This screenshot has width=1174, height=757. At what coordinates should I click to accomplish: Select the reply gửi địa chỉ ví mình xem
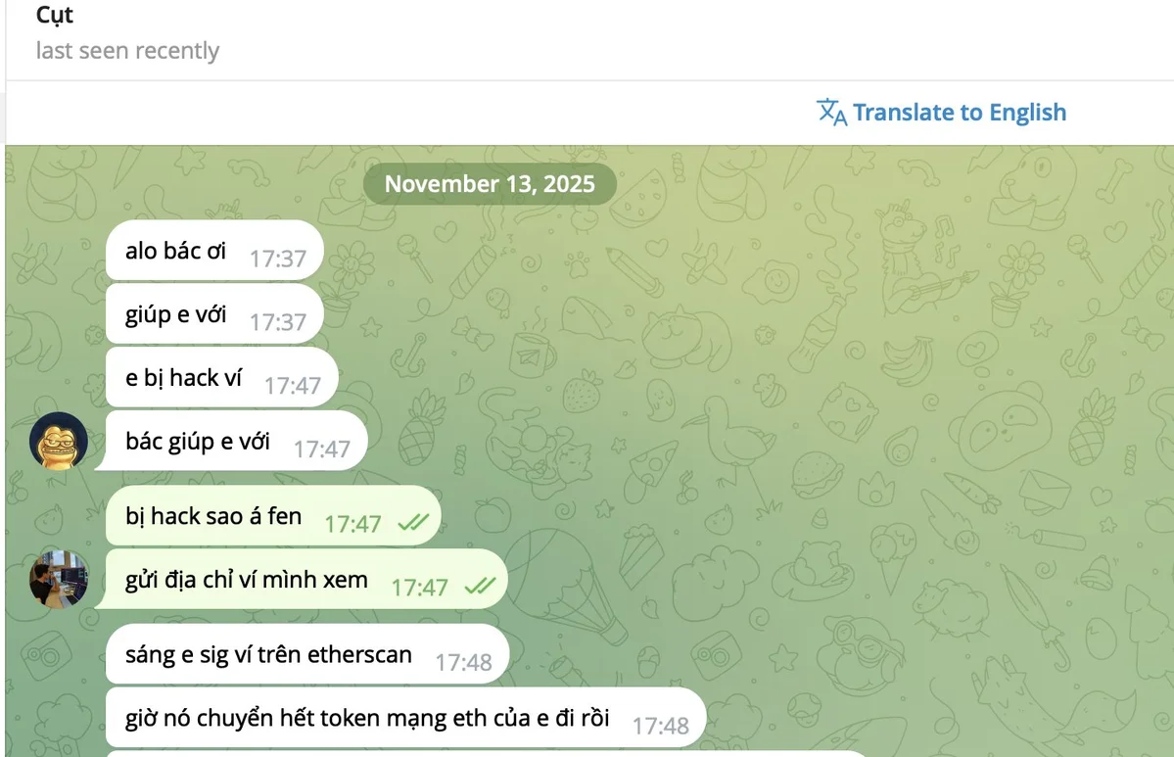pos(307,580)
